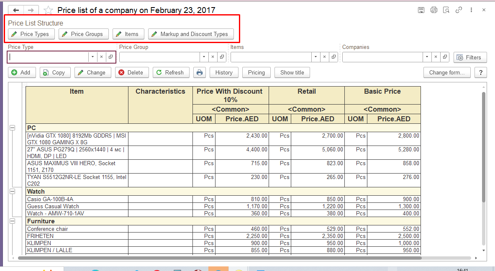Viewport: 495px width, 271px height.
Task: Click the Retail column header
Action: coord(307,95)
